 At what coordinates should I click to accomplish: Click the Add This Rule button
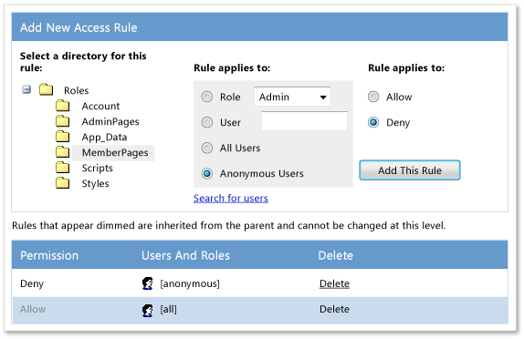pos(410,170)
